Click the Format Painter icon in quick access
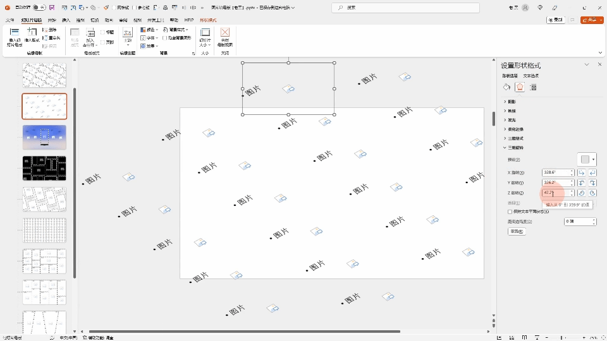This screenshot has height=341, width=607. coord(106,8)
